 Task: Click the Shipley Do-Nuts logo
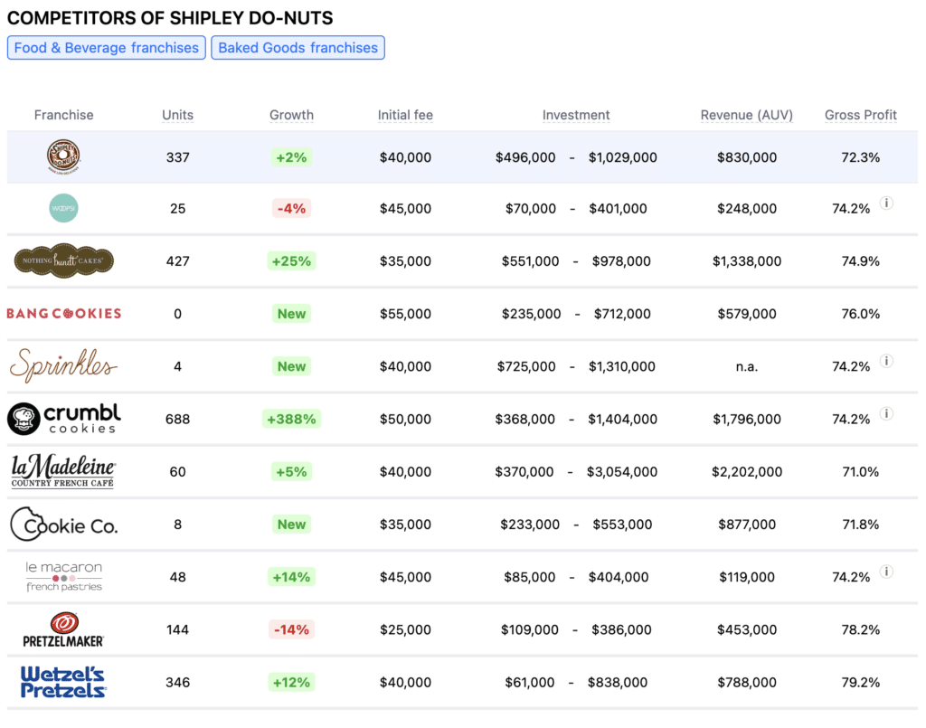click(x=64, y=156)
